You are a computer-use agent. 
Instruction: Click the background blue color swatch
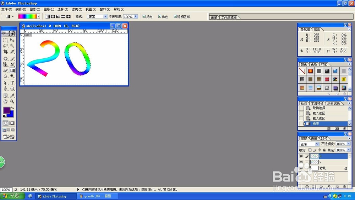(x=12, y=115)
